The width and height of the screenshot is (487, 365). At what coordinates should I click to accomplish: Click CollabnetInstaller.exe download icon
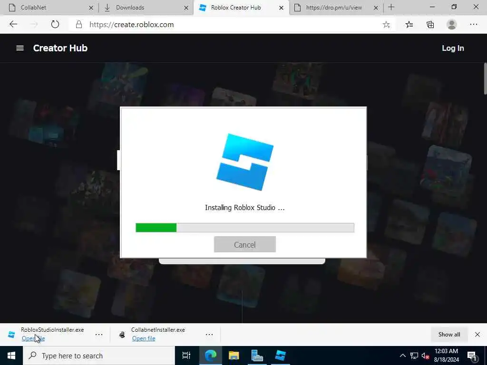[122, 334]
